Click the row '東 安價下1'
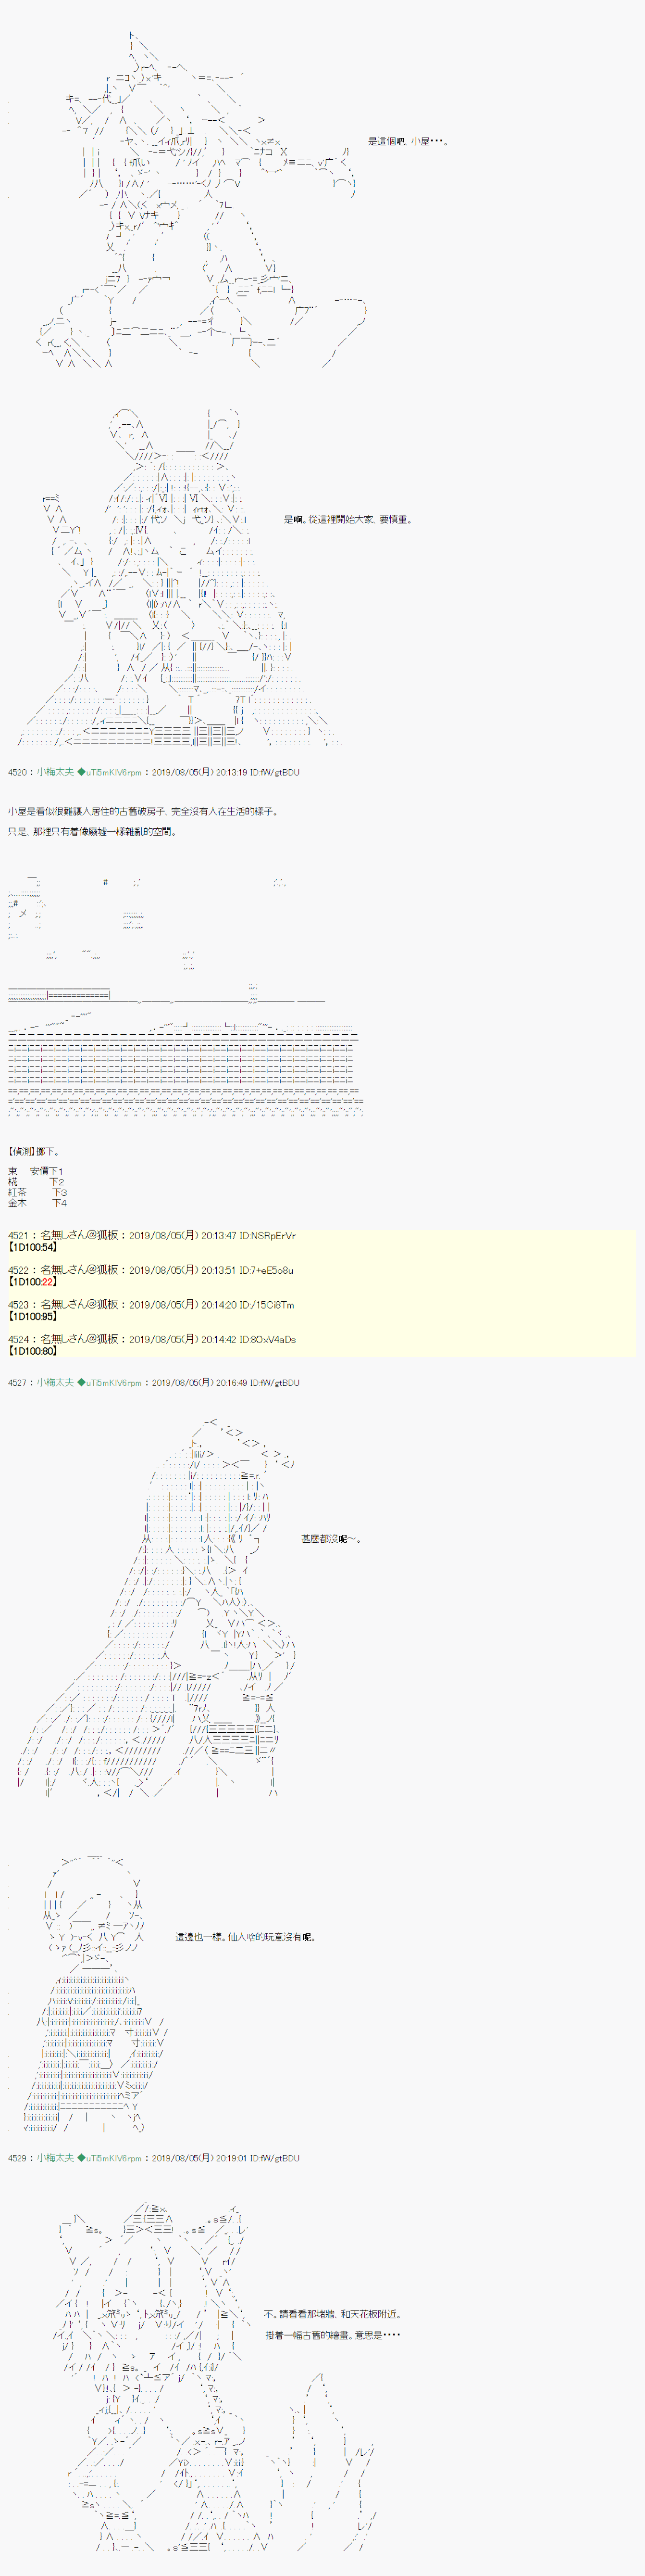 [36, 1171]
